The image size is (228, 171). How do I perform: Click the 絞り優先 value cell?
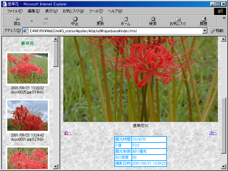[149, 151]
